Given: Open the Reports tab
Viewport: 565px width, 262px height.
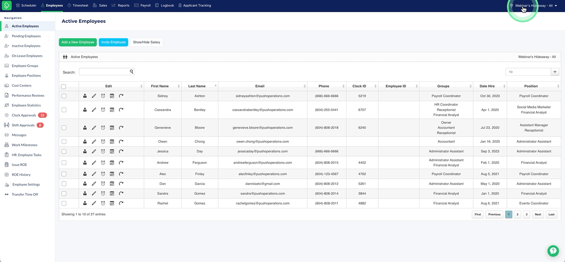Looking at the screenshot, I should 120,5.
